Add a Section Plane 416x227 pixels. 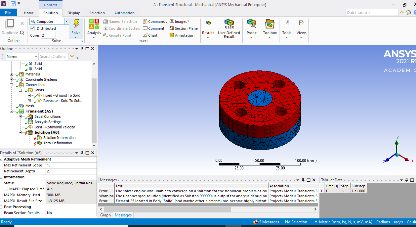(x=184, y=28)
